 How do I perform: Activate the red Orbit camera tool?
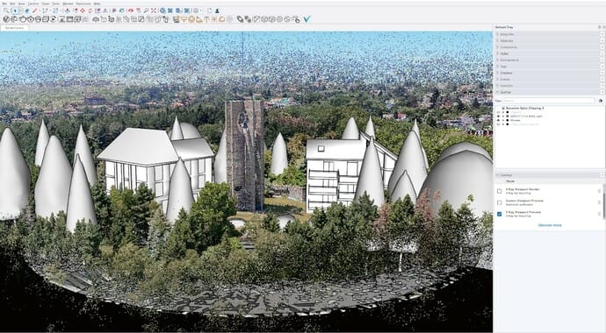tap(131, 11)
